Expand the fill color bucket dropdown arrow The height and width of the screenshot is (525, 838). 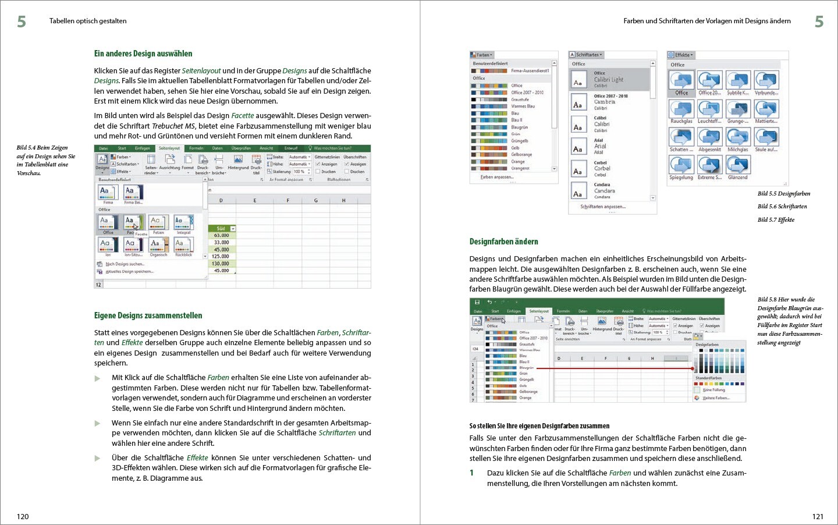pos(702,336)
